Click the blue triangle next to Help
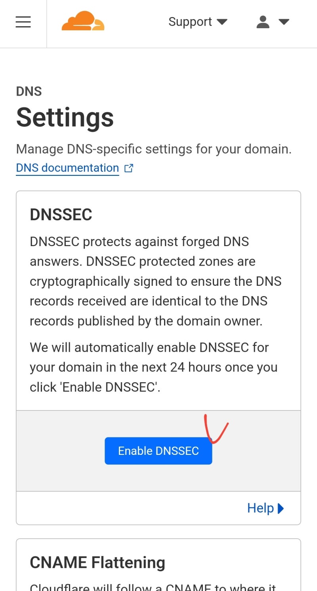317x591 pixels. tap(281, 508)
